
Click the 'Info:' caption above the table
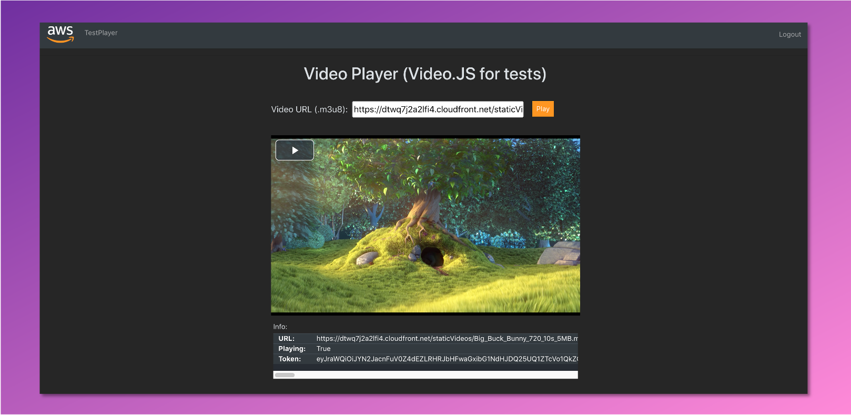click(280, 327)
